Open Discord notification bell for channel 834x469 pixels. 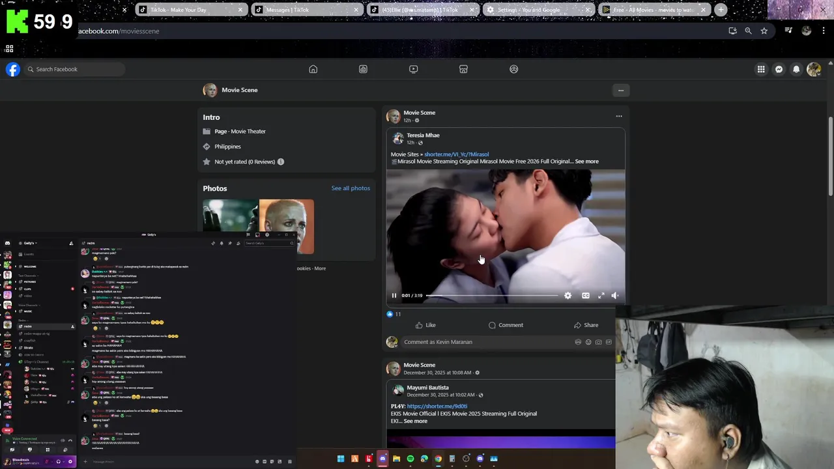point(221,243)
